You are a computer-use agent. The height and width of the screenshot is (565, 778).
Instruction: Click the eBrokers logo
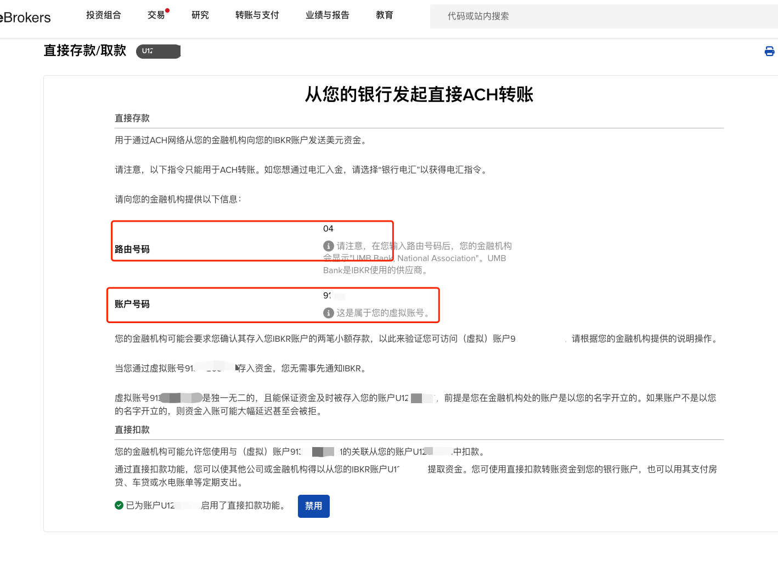coord(25,18)
